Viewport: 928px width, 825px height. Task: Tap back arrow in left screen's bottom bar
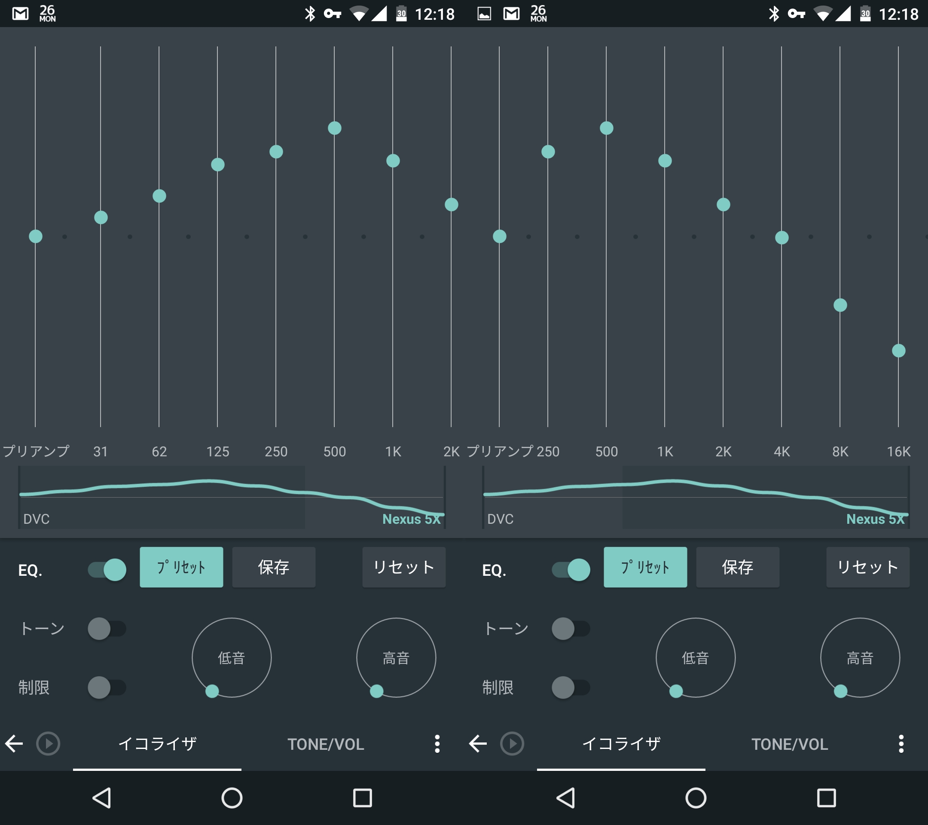15,744
